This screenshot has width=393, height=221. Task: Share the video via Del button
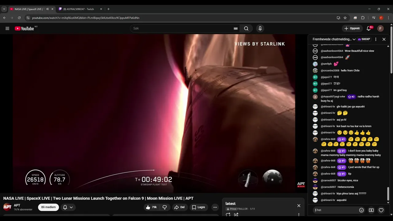(179, 207)
